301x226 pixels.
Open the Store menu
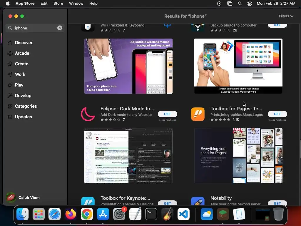pos(58,4)
